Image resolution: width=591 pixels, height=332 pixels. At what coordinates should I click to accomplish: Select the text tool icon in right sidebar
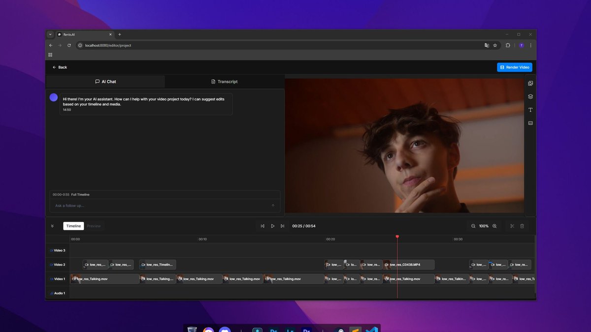click(530, 110)
